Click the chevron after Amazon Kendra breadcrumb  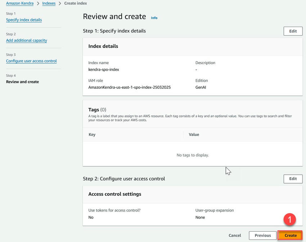tap(38, 4)
